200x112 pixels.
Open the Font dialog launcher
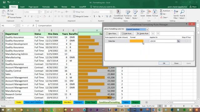click(x=52, y=21)
